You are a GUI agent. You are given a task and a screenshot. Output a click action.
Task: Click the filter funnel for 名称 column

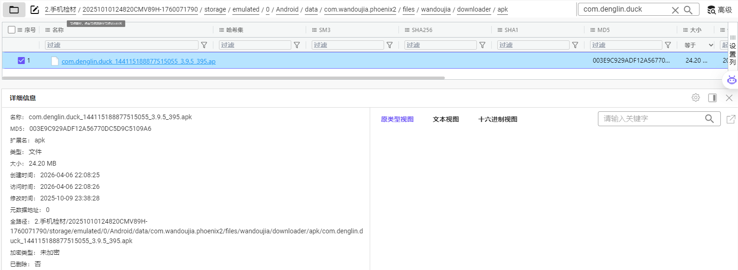click(x=204, y=45)
